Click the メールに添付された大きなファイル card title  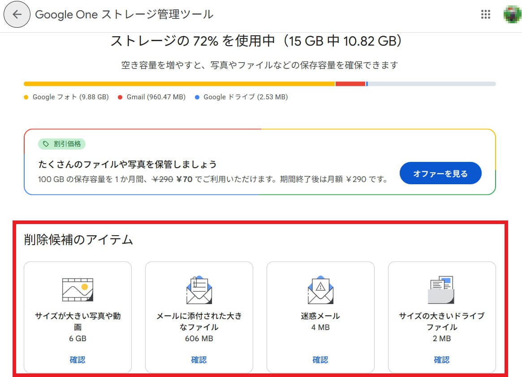click(x=199, y=321)
